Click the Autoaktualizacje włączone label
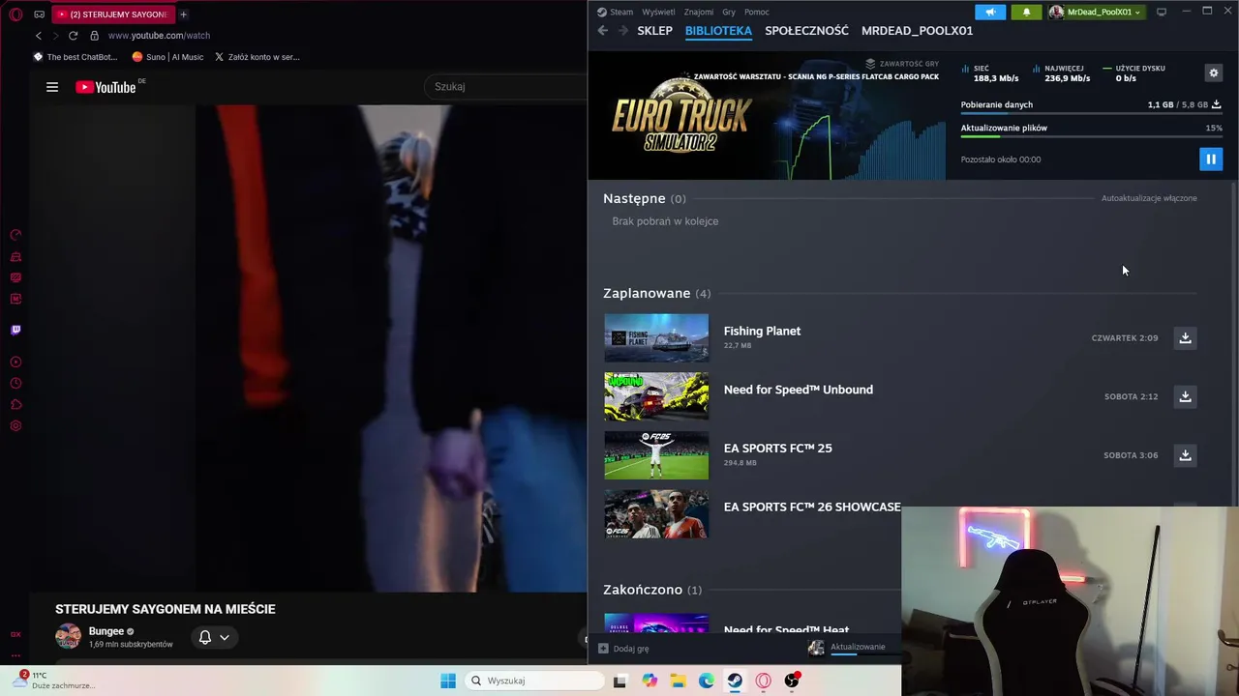Viewport: 1239px width, 696px height. click(1149, 198)
